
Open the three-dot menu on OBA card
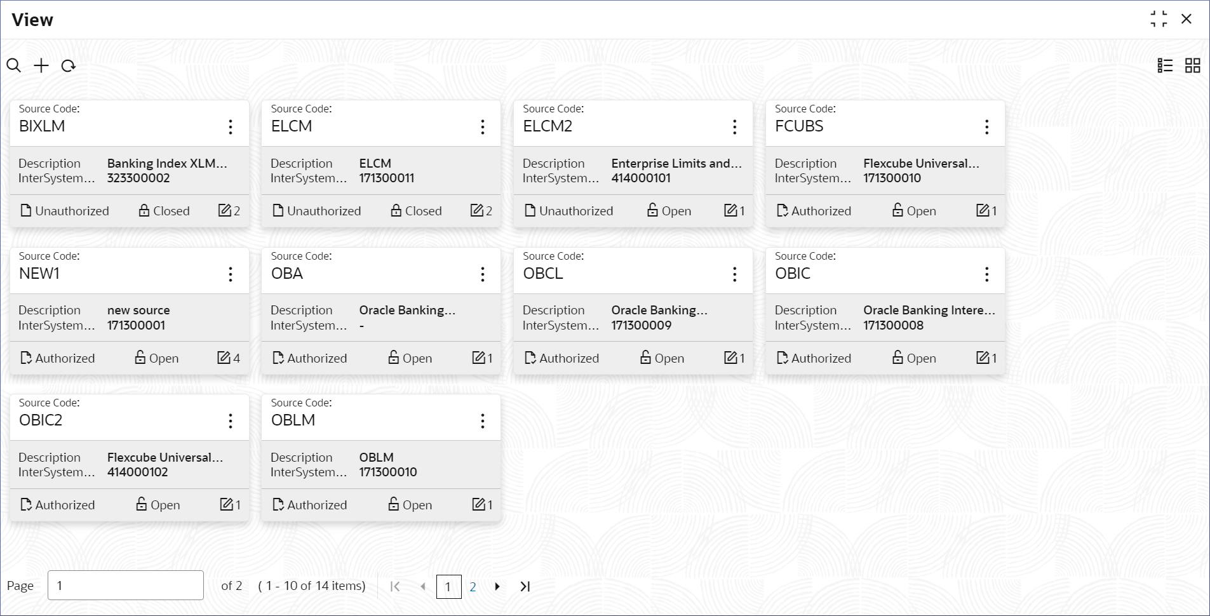(483, 274)
